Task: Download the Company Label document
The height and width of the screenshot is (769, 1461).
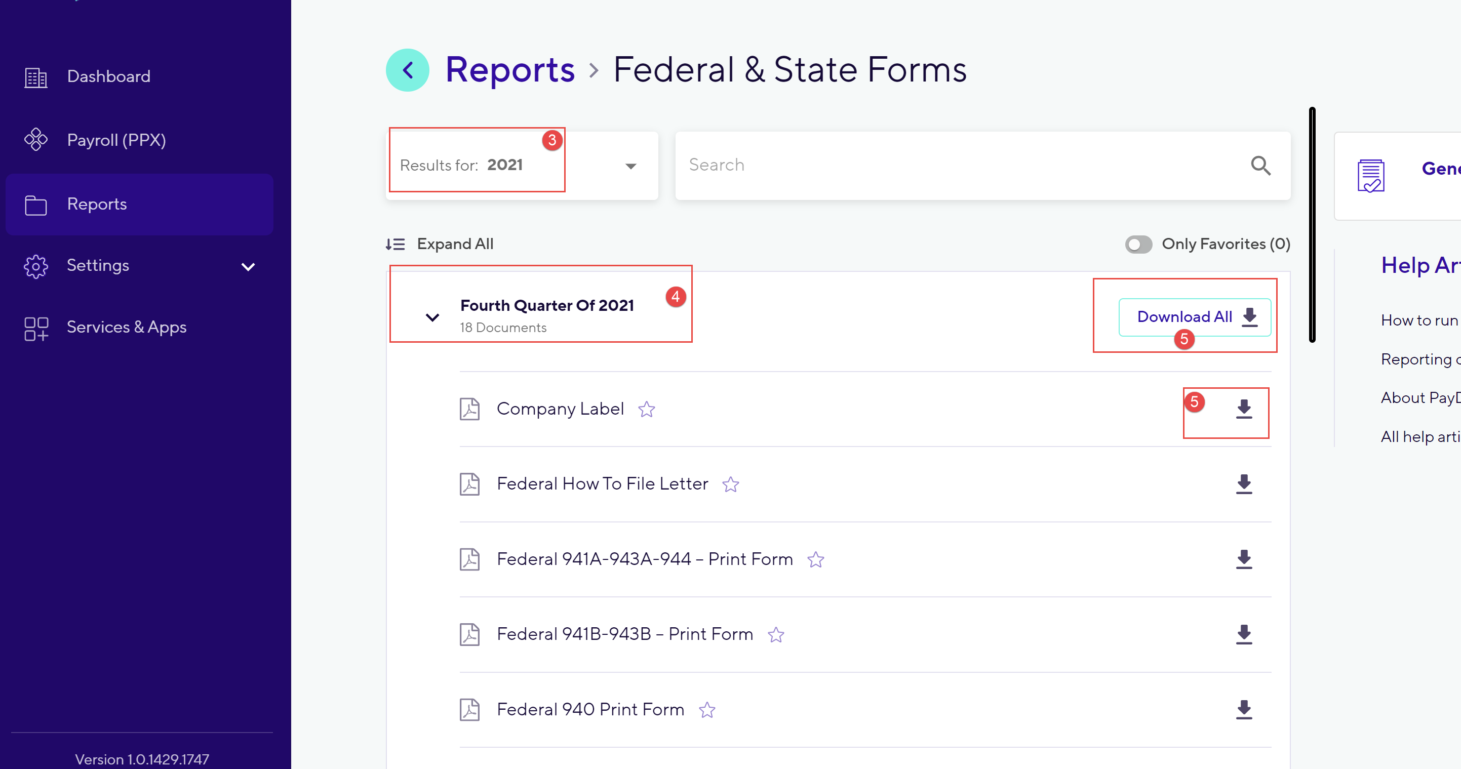Action: pos(1244,409)
